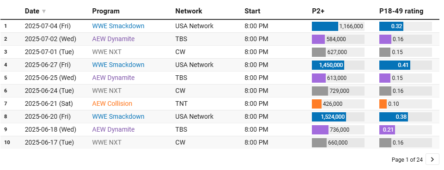Go to next page with arrow button

432,159
